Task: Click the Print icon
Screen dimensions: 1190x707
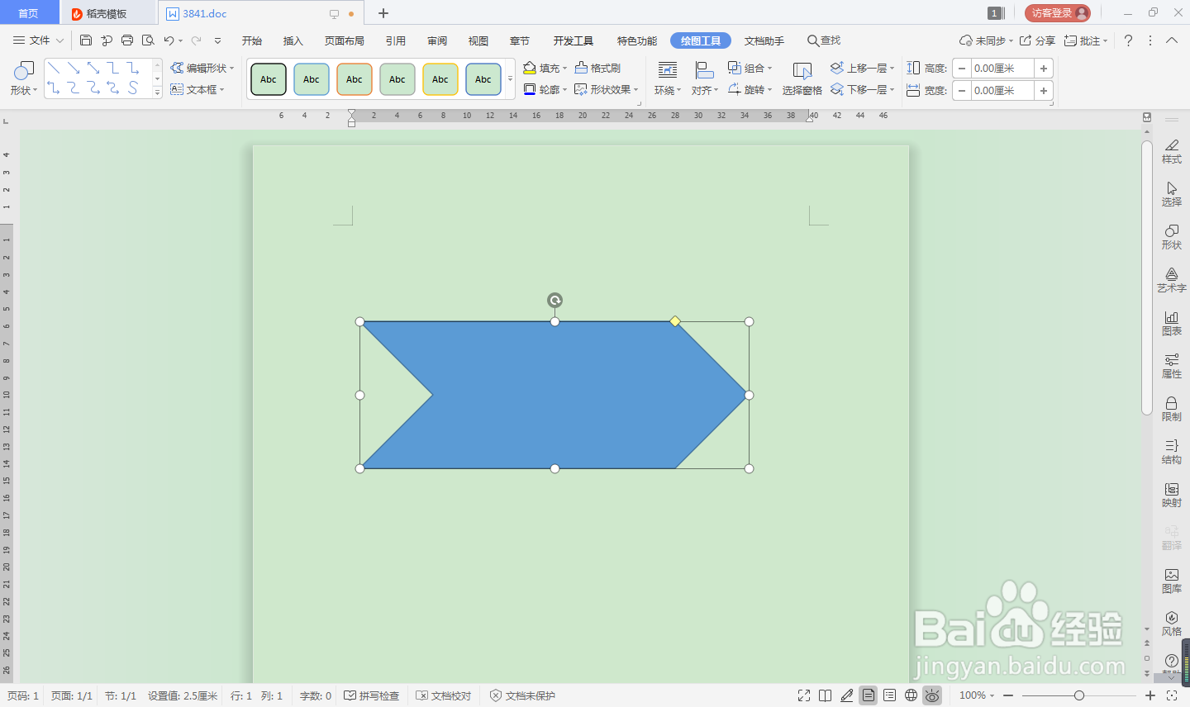Action: point(127,40)
